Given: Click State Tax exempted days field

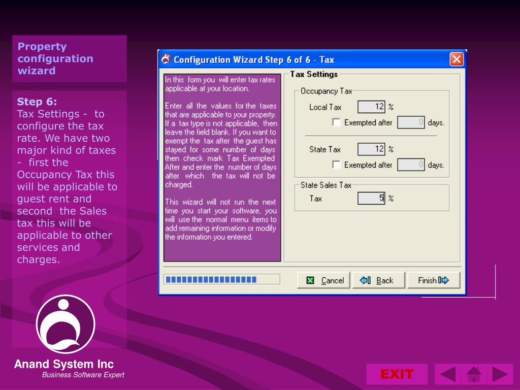Looking at the screenshot, I should tap(411, 165).
